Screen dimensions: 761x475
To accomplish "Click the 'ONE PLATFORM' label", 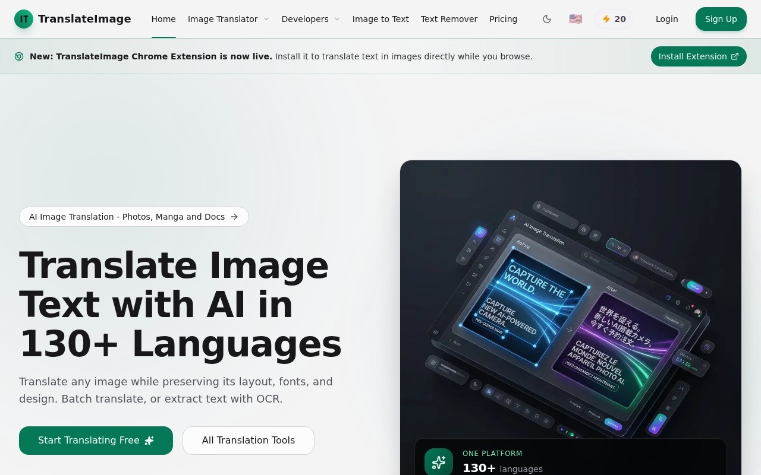I will tap(492, 454).
